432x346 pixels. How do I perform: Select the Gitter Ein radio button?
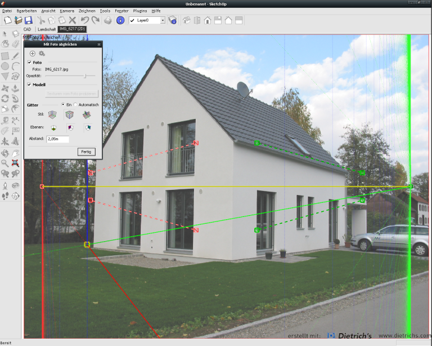pyautogui.click(x=63, y=105)
